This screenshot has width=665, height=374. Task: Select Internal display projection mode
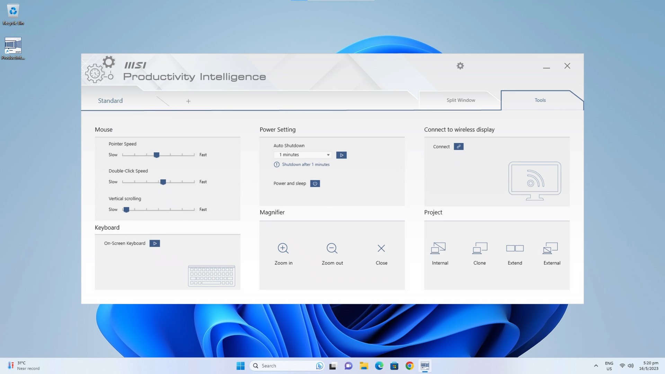[438, 248]
